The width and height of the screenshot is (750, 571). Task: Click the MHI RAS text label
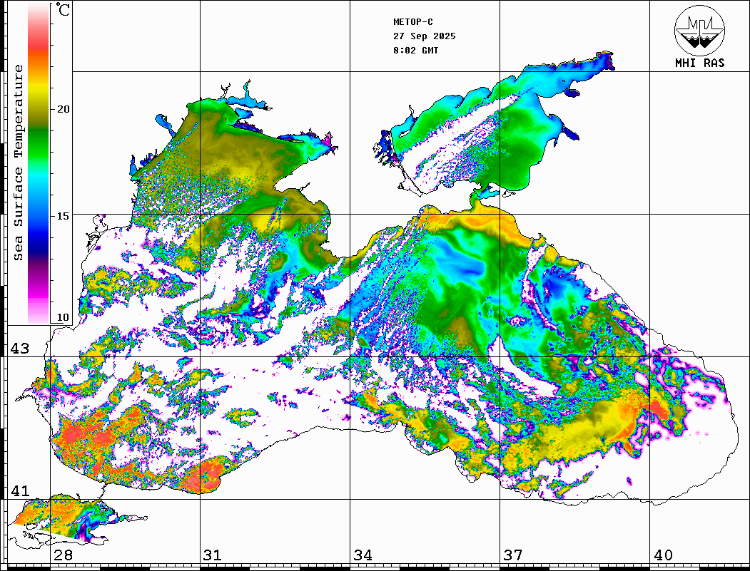699,63
